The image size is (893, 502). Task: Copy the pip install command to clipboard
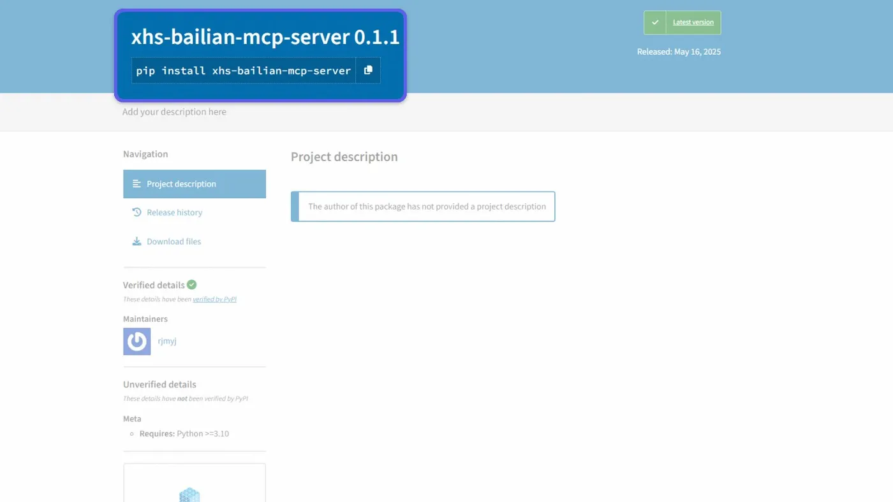point(368,71)
